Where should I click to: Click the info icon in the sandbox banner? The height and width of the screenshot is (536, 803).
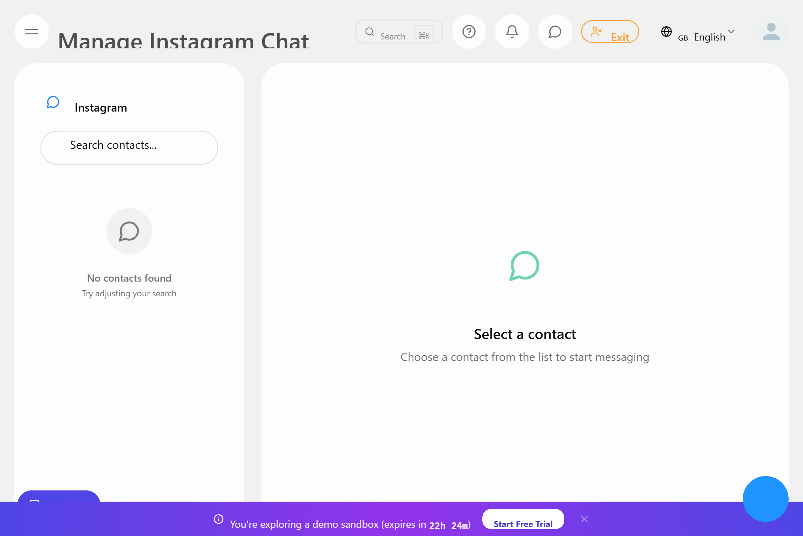(218, 519)
